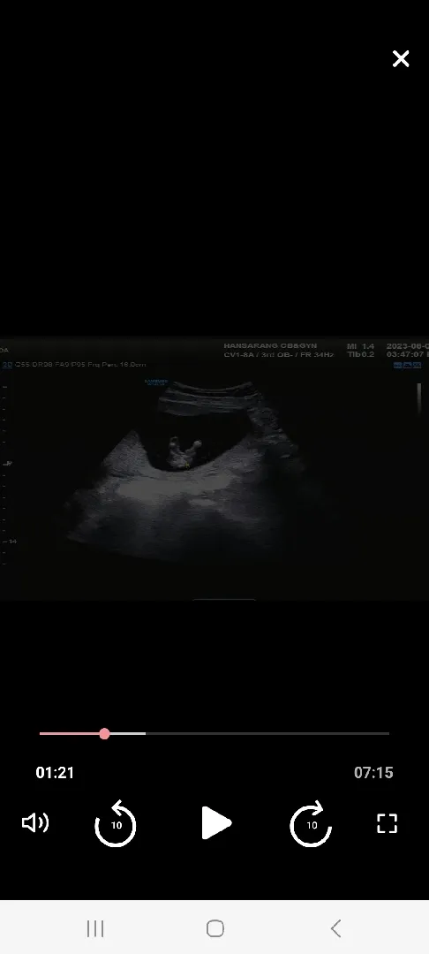Close the video player with the X
Screen dimensions: 429x954
(x=401, y=58)
